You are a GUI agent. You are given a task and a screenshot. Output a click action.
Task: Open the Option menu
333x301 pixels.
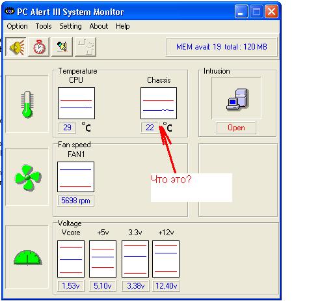(17, 26)
